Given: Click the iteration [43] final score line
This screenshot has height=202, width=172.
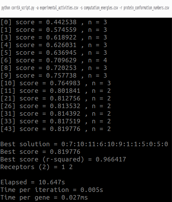Looking at the screenshot, I should (56, 129).
